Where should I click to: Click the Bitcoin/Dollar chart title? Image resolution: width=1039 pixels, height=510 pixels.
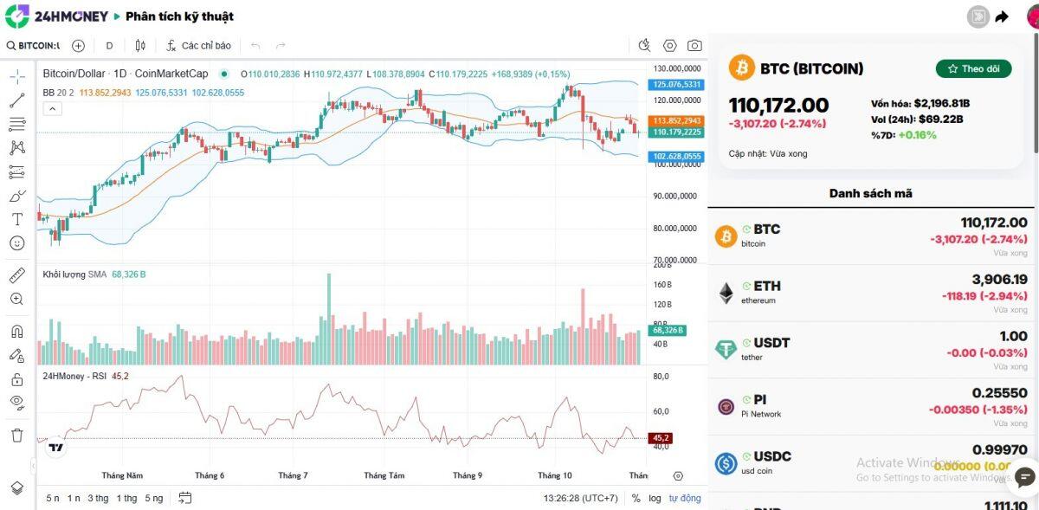tap(126, 74)
